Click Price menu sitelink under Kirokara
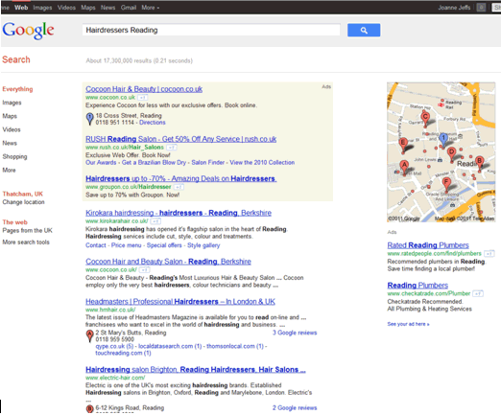501x415 pixels. [x=126, y=245]
